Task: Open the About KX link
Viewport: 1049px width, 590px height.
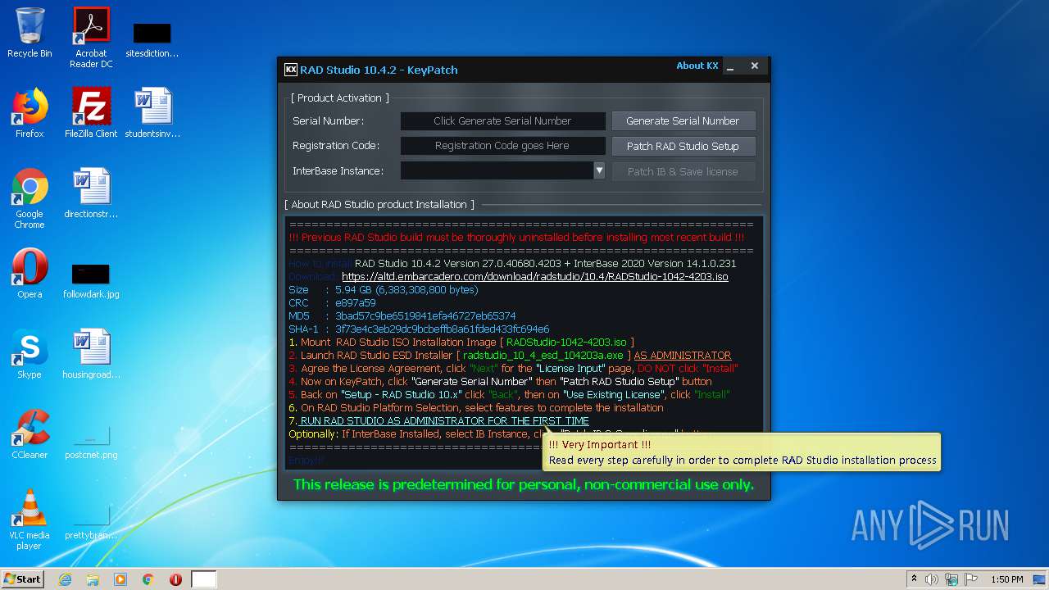Action: point(697,66)
